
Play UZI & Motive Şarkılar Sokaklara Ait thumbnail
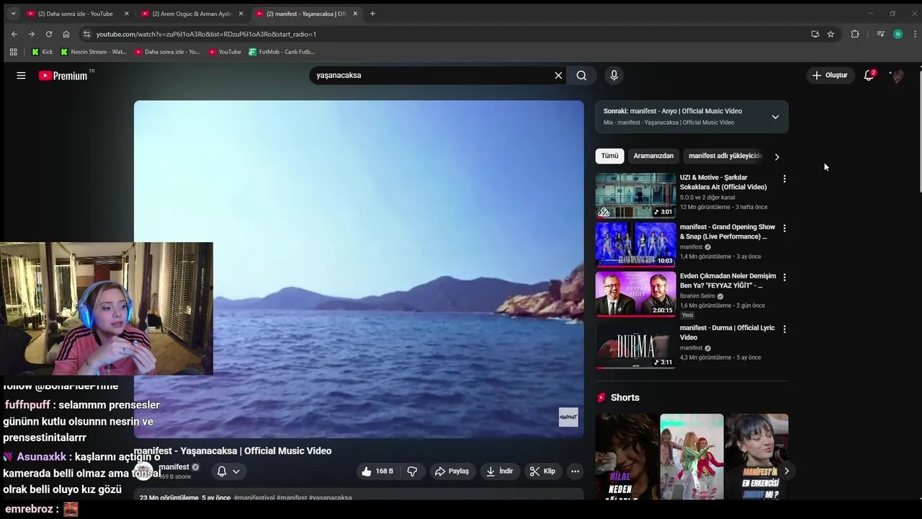click(x=635, y=195)
